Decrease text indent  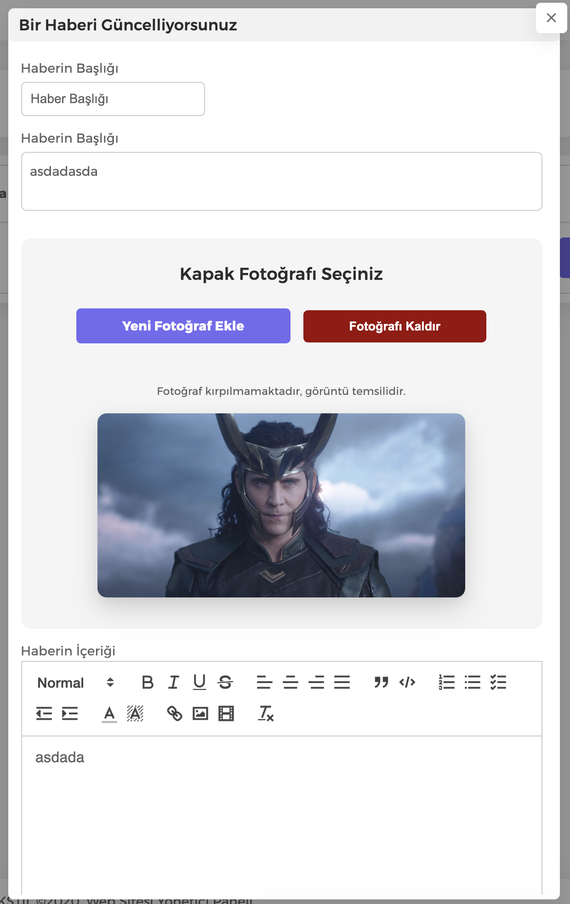pos(44,713)
